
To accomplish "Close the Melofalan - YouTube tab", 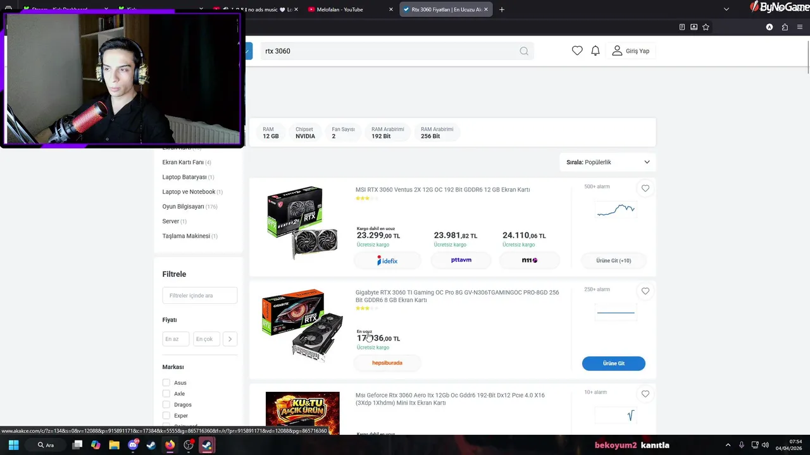I will pyautogui.click(x=391, y=9).
